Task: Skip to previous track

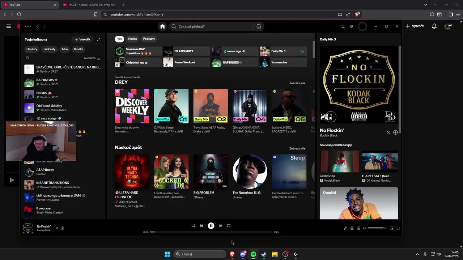Action: [x=201, y=226]
